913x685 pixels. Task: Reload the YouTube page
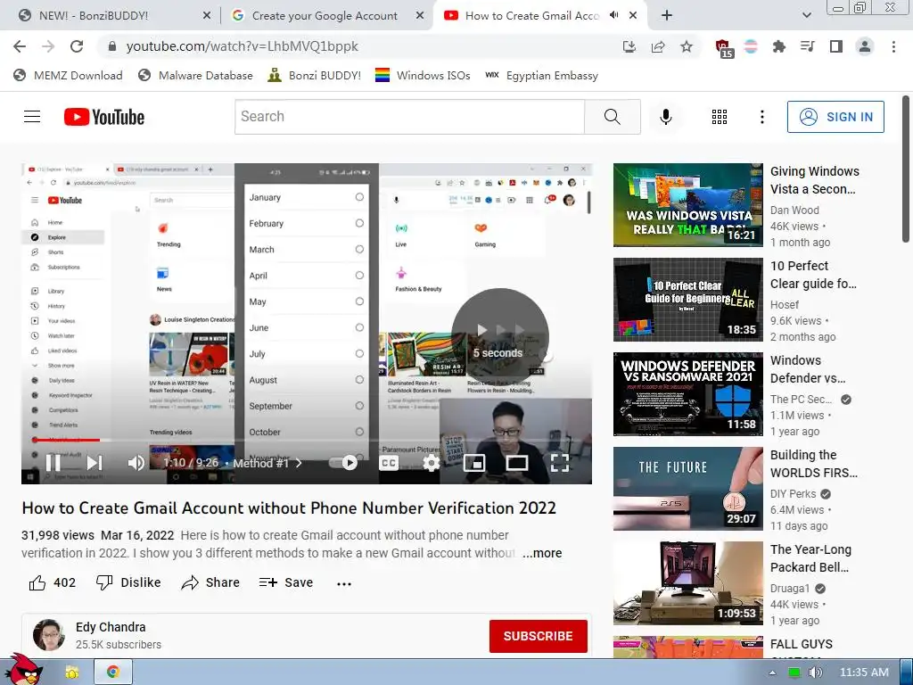pos(77,46)
